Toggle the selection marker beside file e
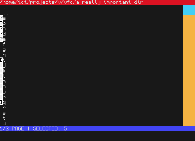The image size is (195, 141). pyautogui.click(x=1, y=39)
